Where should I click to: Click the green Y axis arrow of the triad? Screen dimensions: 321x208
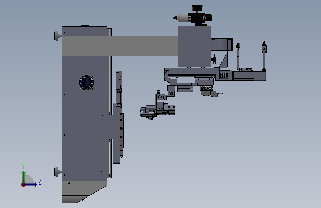tap(24, 177)
